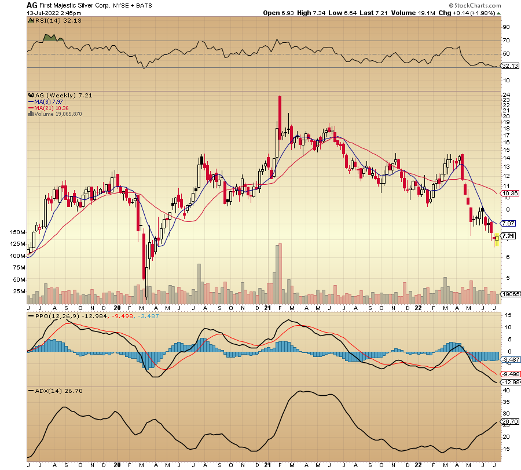Viewport: 521px width, 470px height.
Task: Click the 22 year label on the bottom ADX axis
Action: [x=418, y=465]
